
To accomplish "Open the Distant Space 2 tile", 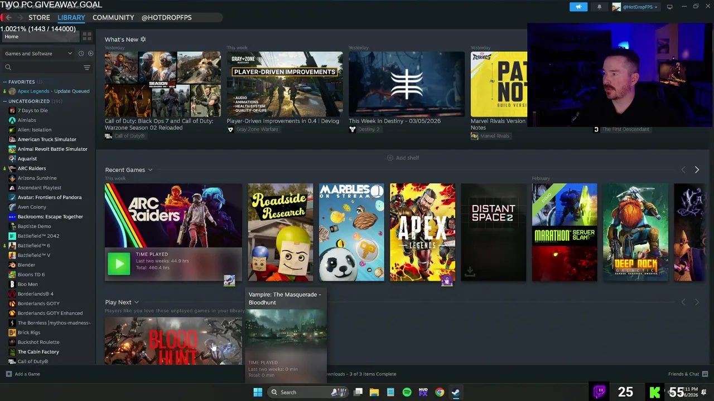I will pos(493,232).
